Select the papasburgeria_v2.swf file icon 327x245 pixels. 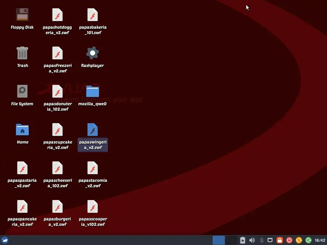click(x=57, y=206)
